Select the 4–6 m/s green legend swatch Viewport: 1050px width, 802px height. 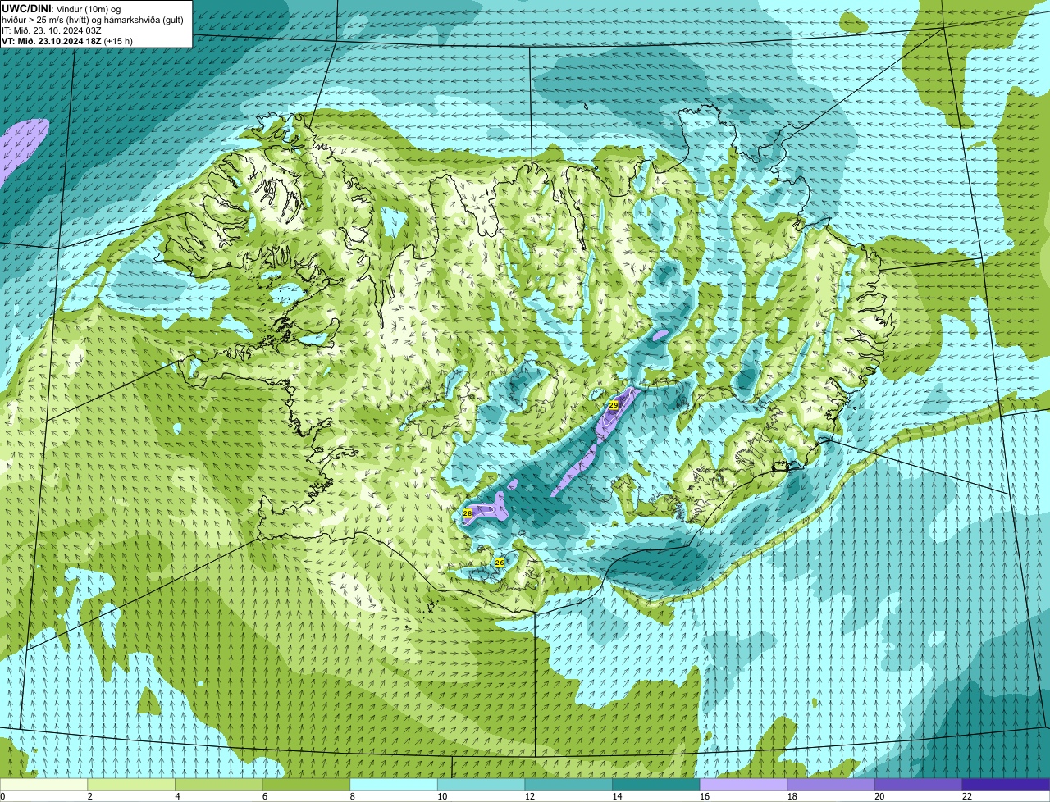(219, 784)
